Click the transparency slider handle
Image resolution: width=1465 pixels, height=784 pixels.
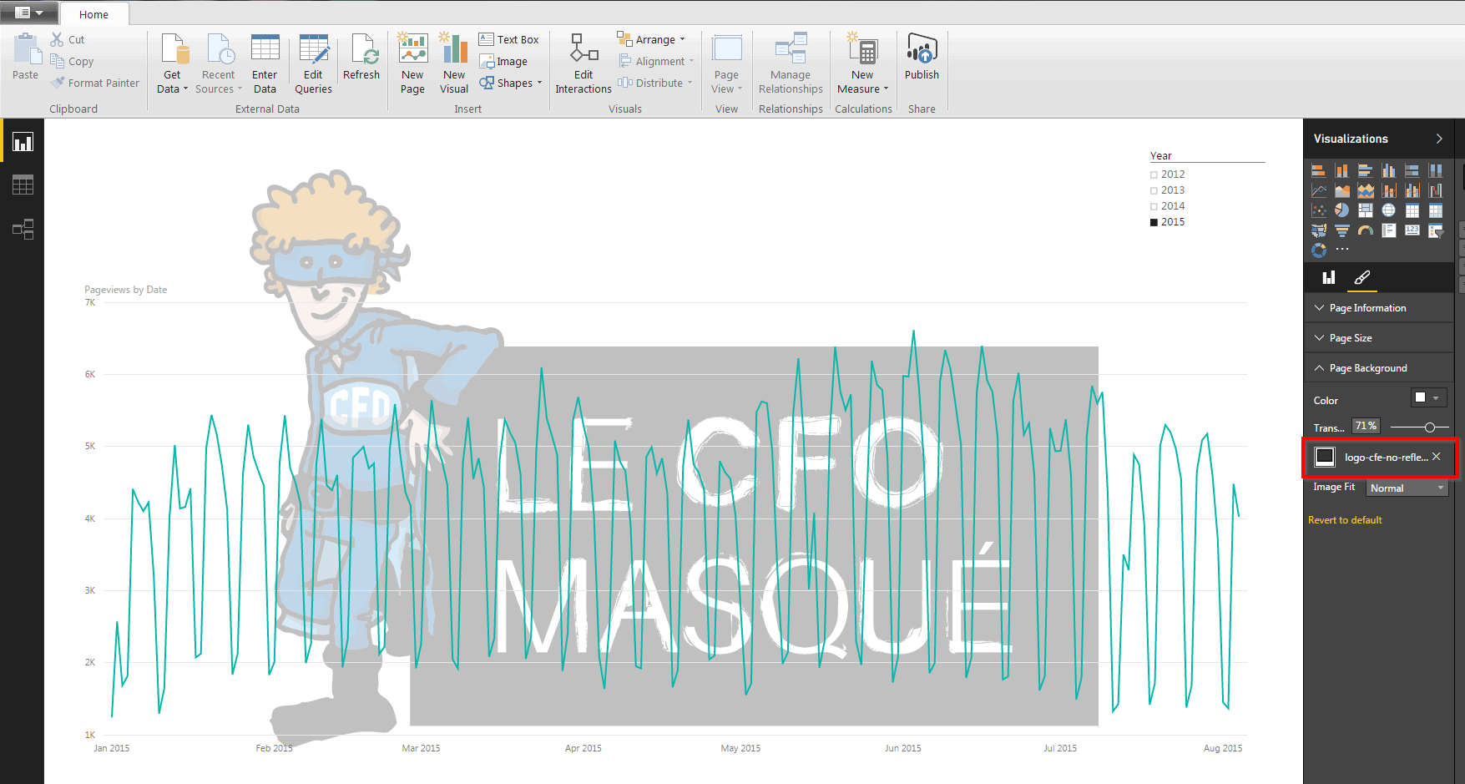click(1430, 427)
